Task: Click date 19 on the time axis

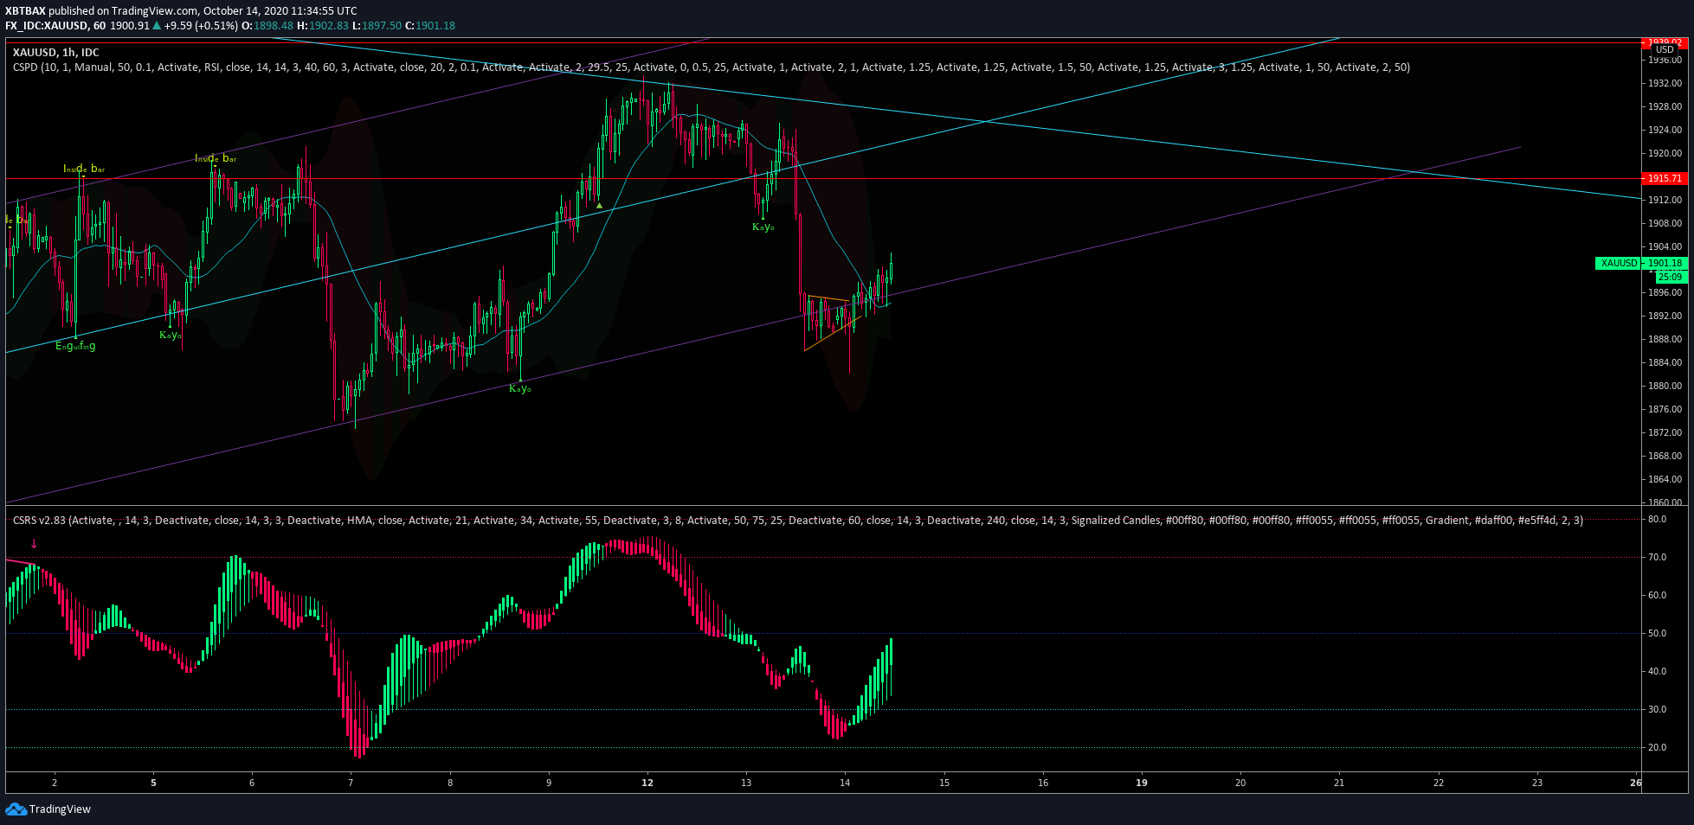Action: point(1142,783)
